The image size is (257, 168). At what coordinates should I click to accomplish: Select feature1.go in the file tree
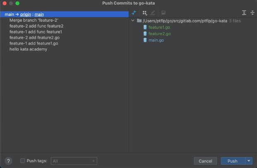coord(159,27)
